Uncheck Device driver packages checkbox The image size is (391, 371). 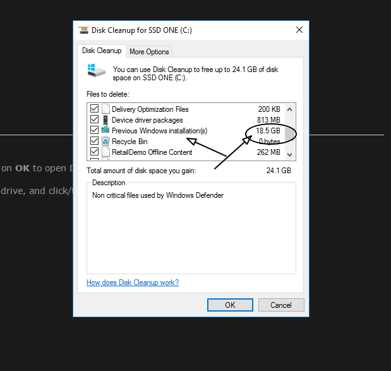tap(94, 119)
